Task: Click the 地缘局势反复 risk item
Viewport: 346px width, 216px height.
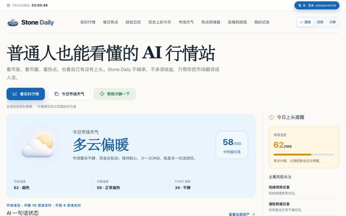Action: coord(304,190)
